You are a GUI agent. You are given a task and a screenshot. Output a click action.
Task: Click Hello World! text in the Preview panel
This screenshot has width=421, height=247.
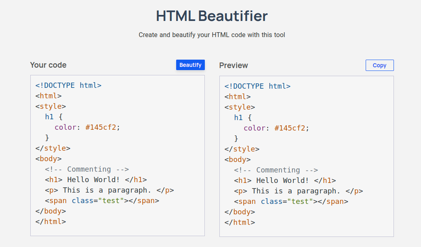(283, 181)
